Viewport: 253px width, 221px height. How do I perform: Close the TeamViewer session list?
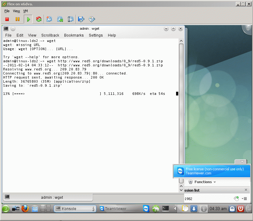pyautogui.click(x=246, y=190)
